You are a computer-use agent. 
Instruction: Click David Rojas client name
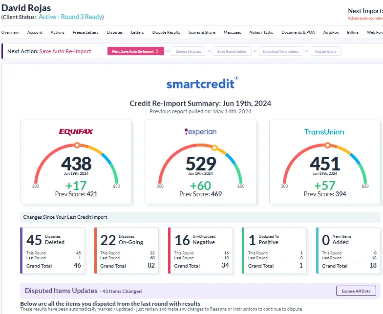tap(26, 8)
